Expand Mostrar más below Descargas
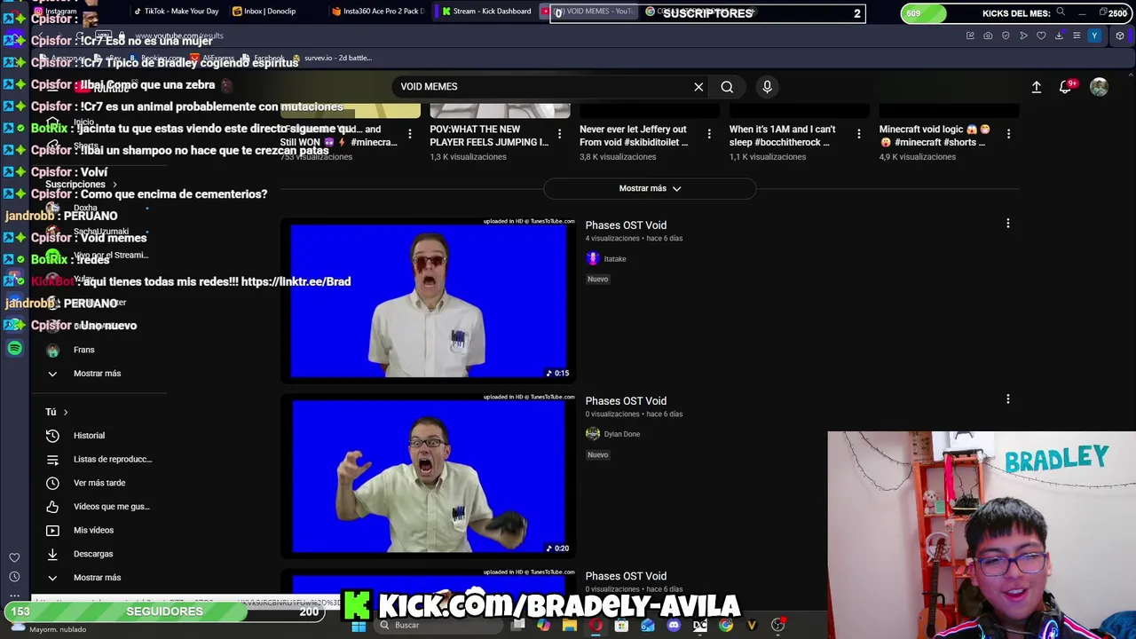This screenshot has width=1136, height=639. point(97,578)
